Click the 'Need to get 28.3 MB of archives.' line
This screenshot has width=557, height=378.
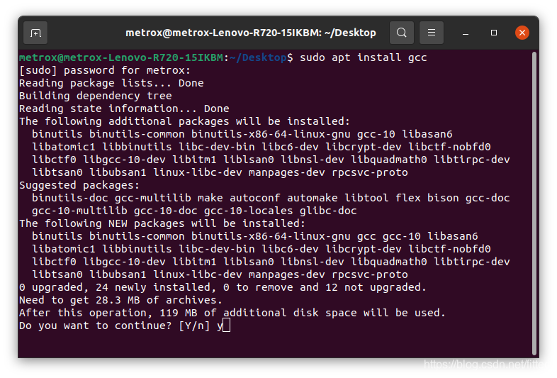[120, 300]
